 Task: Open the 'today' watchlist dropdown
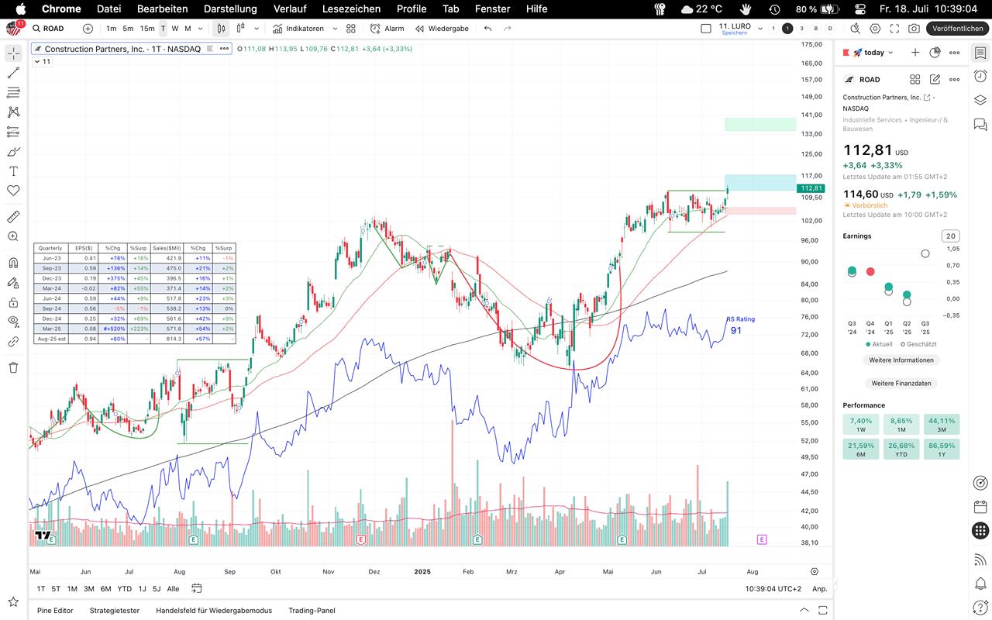click(873, 53)
